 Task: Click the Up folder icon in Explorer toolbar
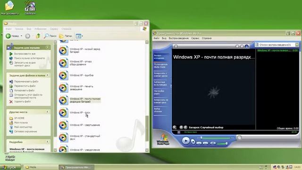(x=38, y=36)
